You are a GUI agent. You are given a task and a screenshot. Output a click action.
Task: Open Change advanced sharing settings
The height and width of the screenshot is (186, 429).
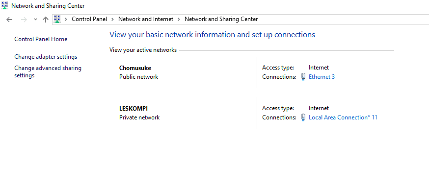48,72
